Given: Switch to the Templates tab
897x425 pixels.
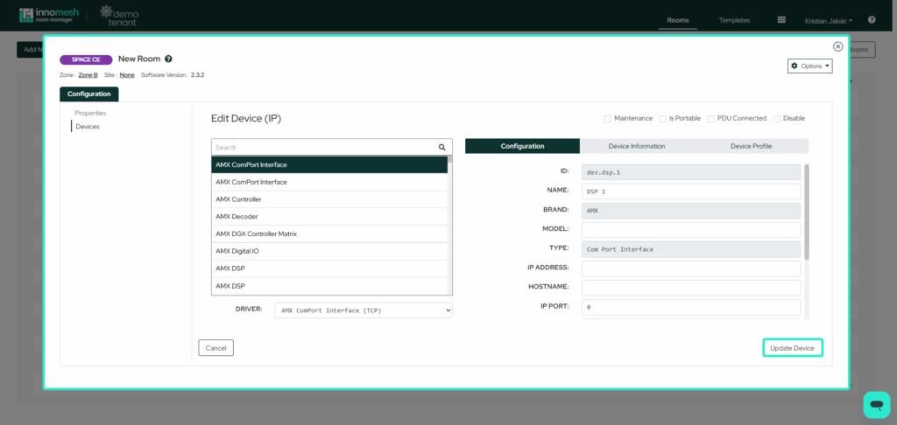Looking at the screenshot, I should point(735,20).
